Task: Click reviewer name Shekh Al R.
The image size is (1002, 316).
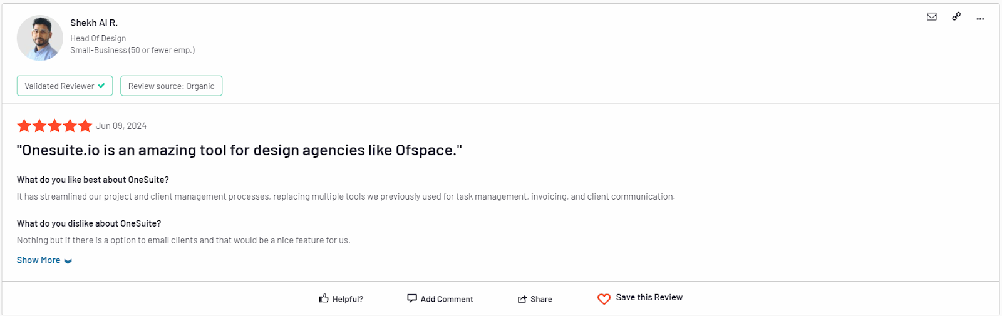Action: 94,23
